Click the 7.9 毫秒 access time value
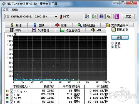 (74, 94)
